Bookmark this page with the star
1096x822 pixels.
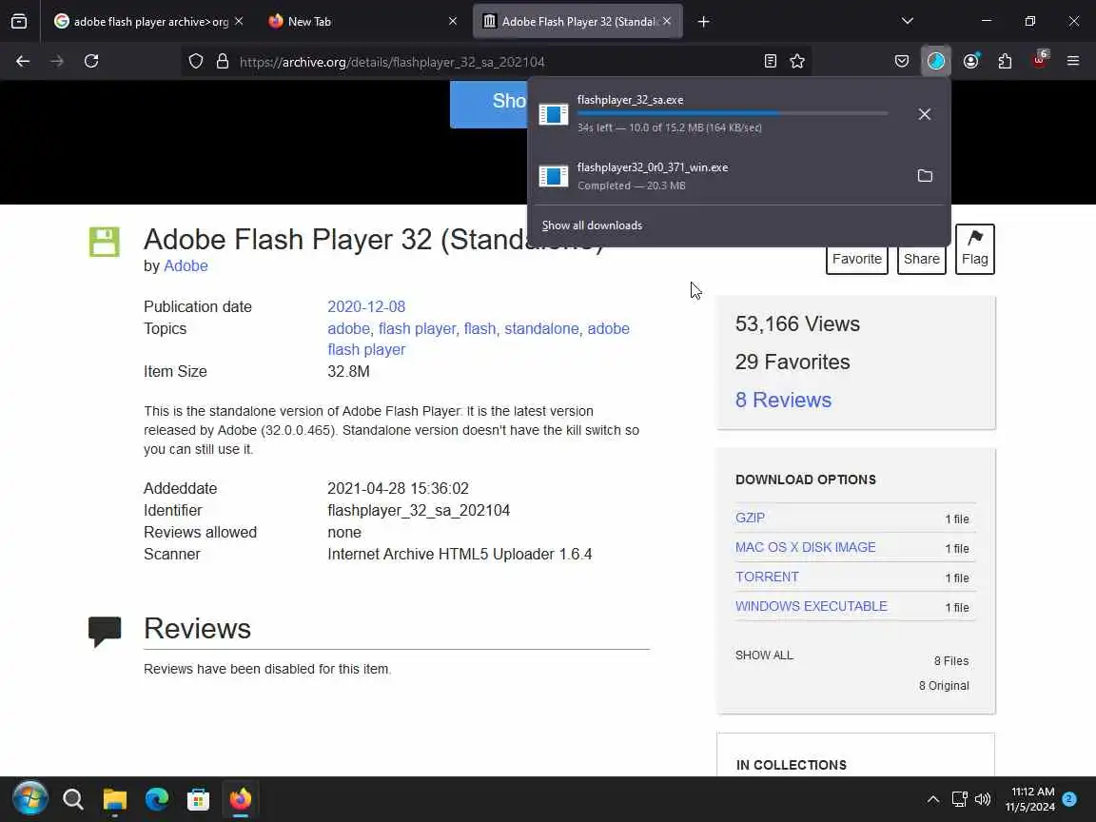797,62
